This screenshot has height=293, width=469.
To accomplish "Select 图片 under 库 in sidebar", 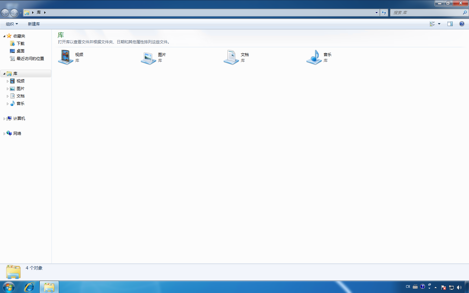I will 21,89.
